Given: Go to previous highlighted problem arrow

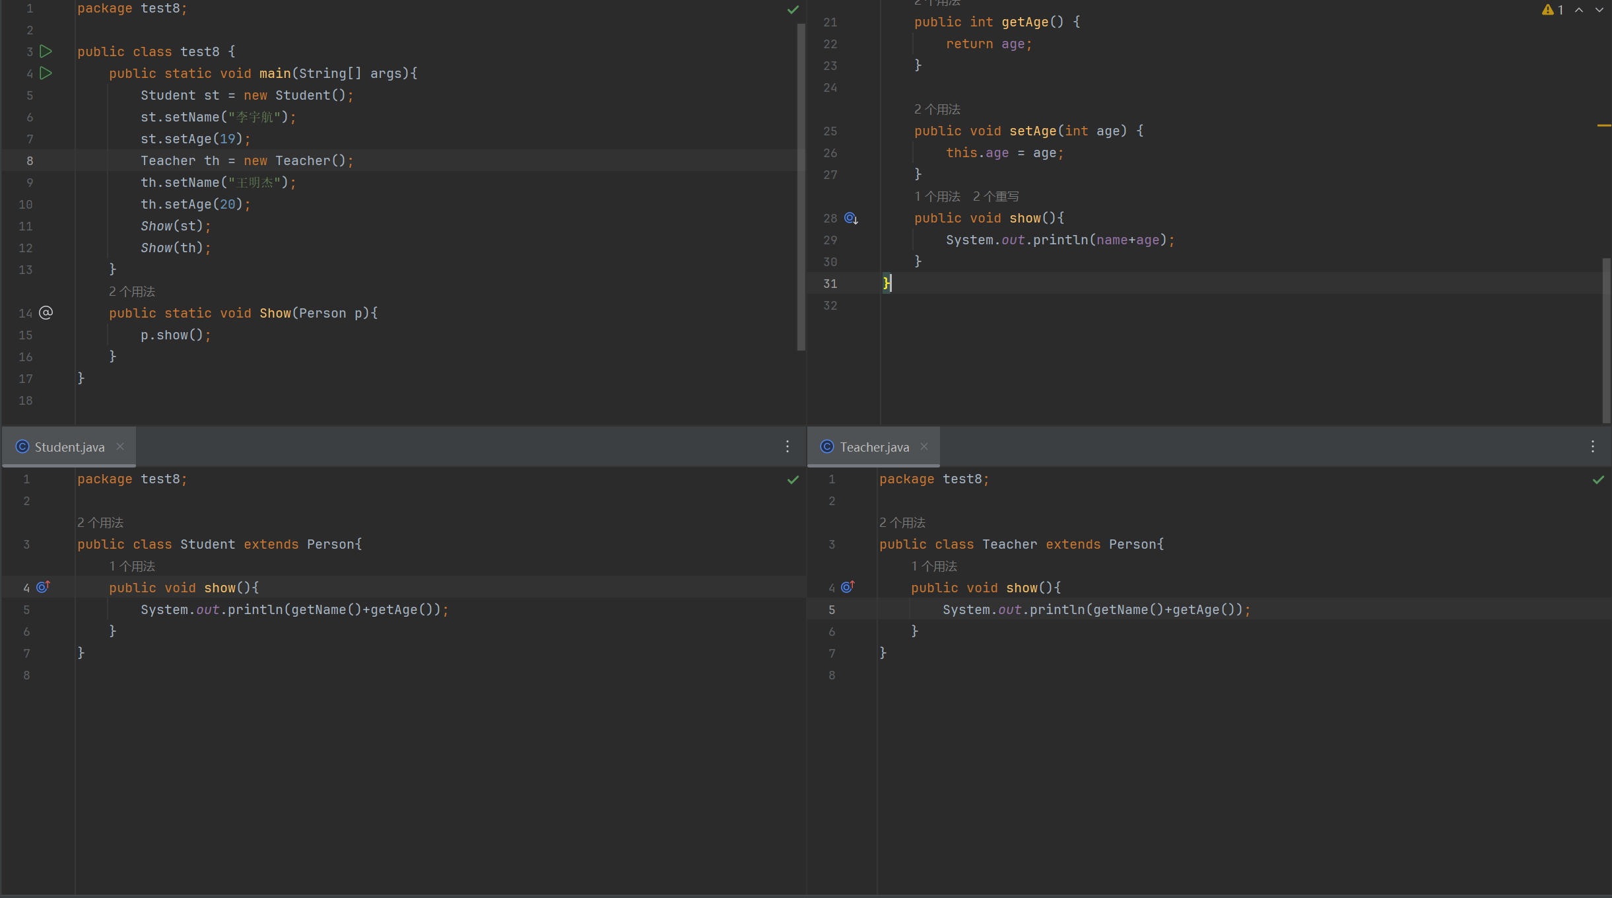Looking at the screenshot, I should [1579, 10].
